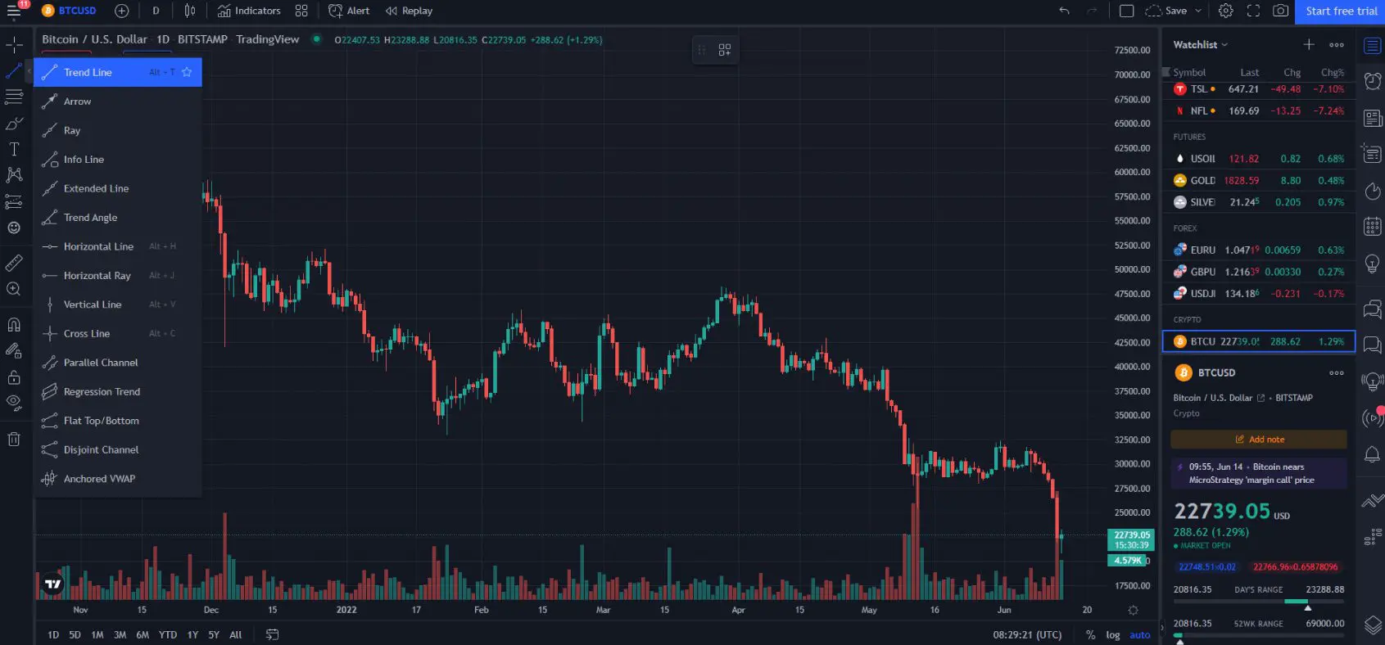Choose Parallel Channel tool
1385x645 pixels.
pos(117,363)
